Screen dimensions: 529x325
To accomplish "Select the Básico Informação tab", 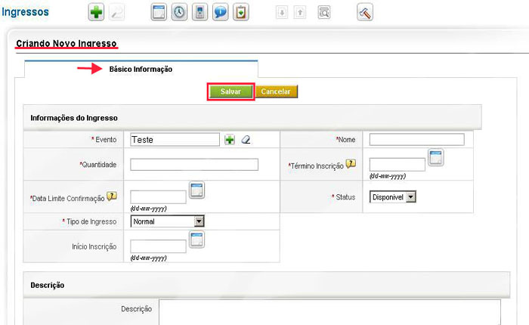I will [x=141, y=70].
